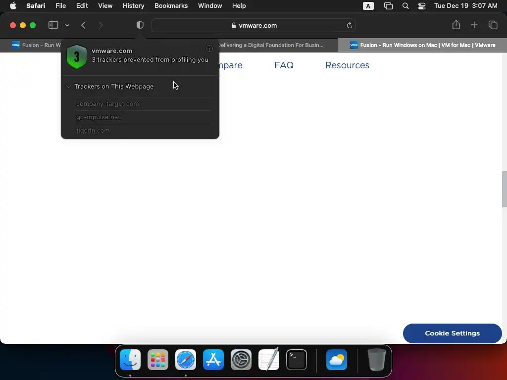This screenshot has height=380, width=507.
Task: Open the sidebar tab group dropdown arrow
Action: 67,25
